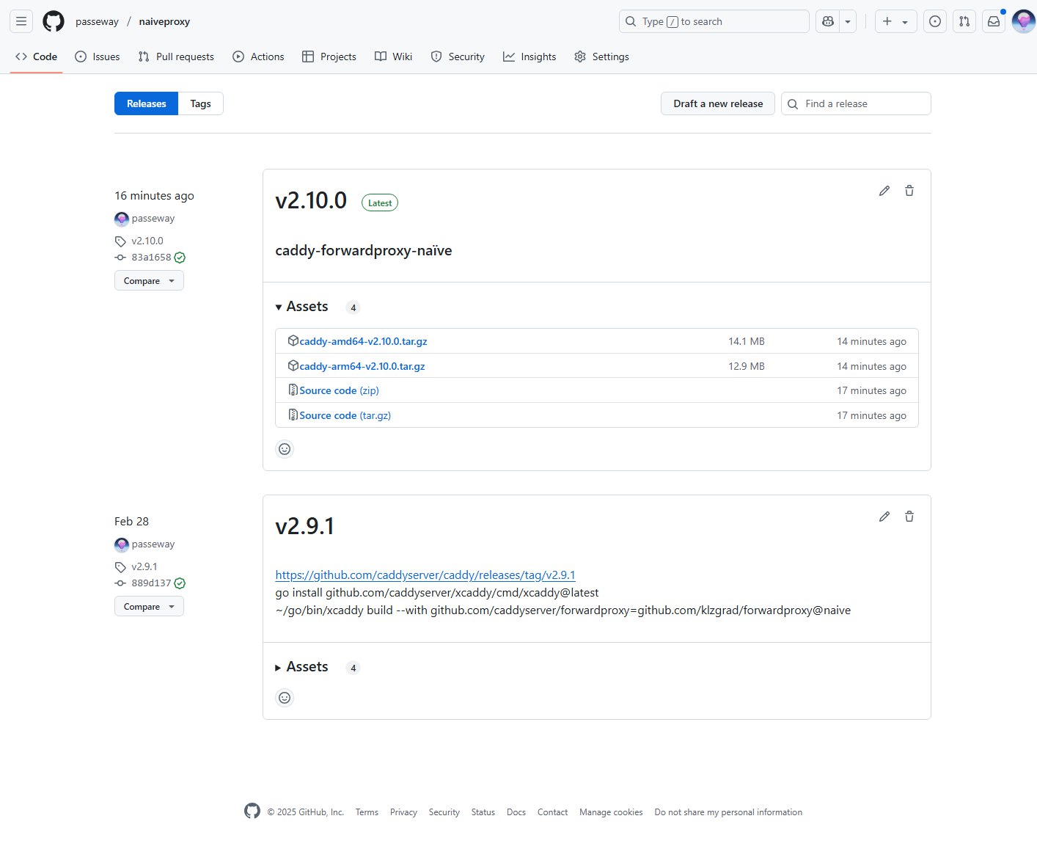
Task: Open the hamburger navigation menu
Action: click(21, 21)
